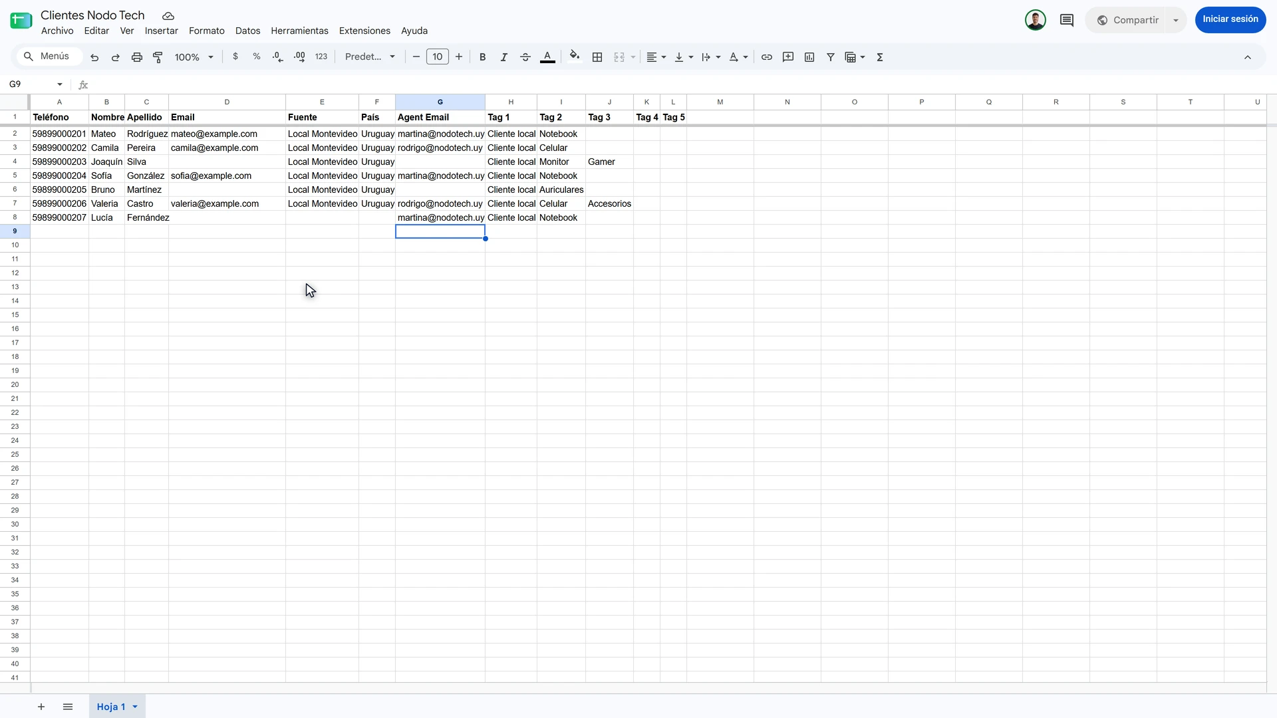Open fill color picker
Screen dimensions: 1277x718
click(575, 57)
